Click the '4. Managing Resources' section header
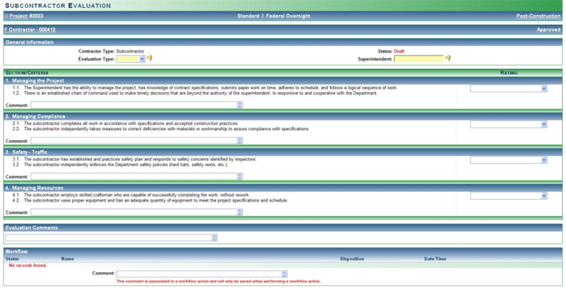566x288 pixels. 34,188
